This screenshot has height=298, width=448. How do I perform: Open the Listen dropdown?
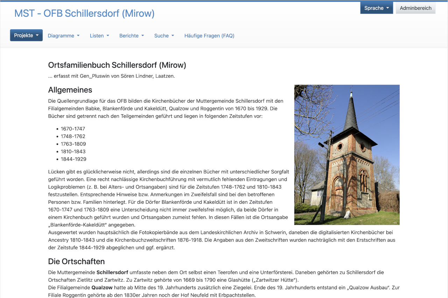(99, 36)
